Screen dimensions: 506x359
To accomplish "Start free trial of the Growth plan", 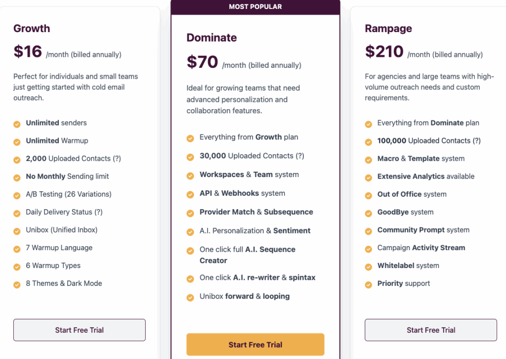I will 79,330.
